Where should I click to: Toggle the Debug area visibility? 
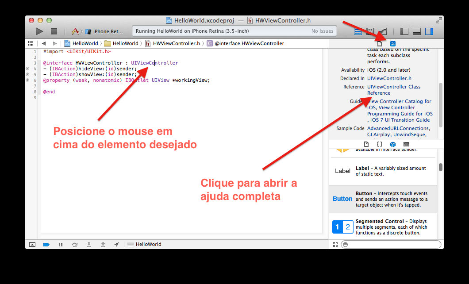(416, 31)
